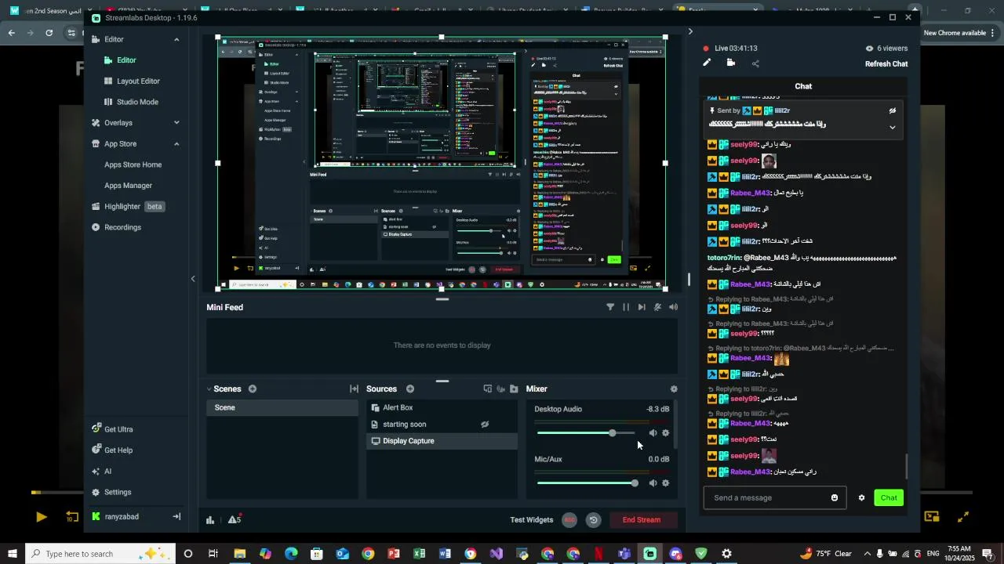
Task: Select the Display Capture source
Action: pyautogui.click(x=442, y=441)
